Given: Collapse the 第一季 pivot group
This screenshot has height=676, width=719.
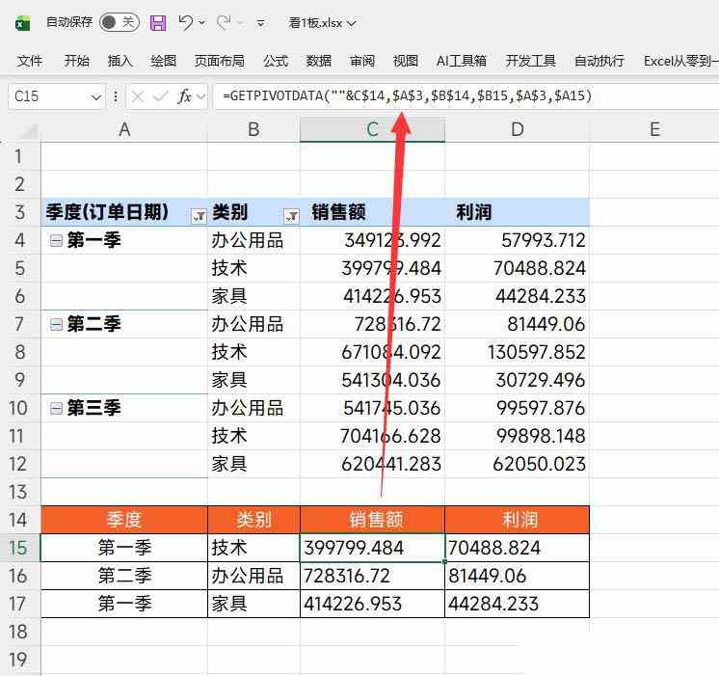Looking at the screenshot, I should pos(56,241).
